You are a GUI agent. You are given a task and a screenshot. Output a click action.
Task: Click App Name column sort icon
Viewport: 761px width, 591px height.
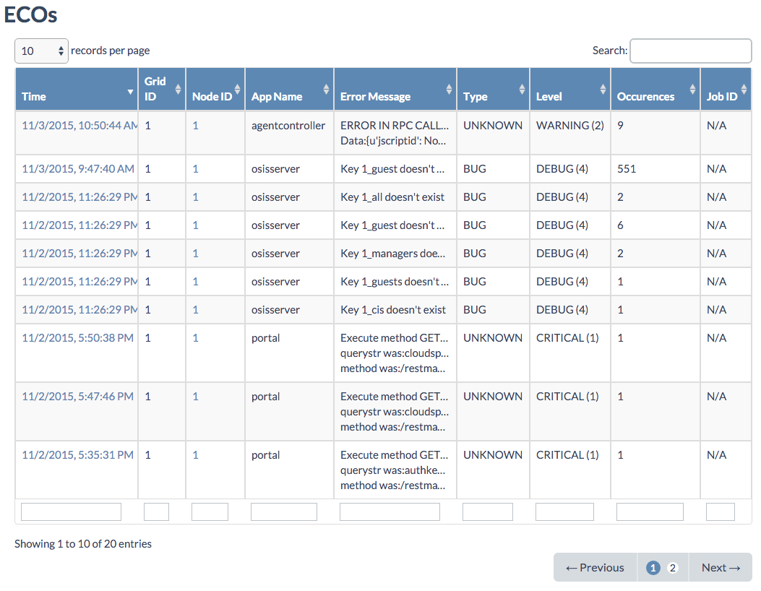326,89
